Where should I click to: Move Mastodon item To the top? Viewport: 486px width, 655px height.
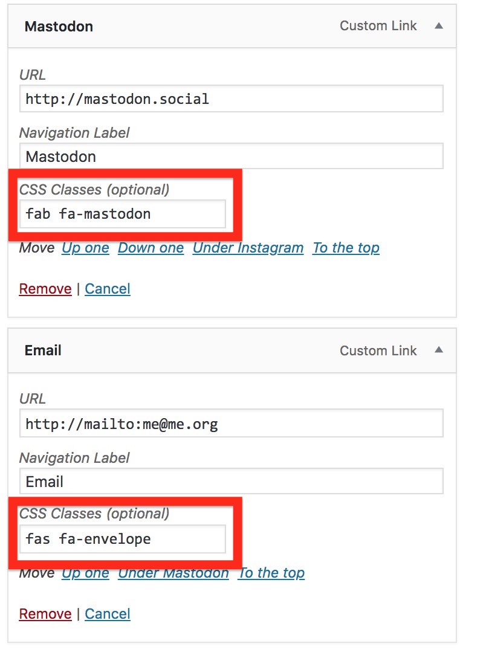click(x=346, y=248)
